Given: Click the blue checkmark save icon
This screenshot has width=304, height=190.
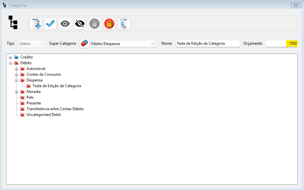Looking at the screenshot, I should tap(50, 24).
